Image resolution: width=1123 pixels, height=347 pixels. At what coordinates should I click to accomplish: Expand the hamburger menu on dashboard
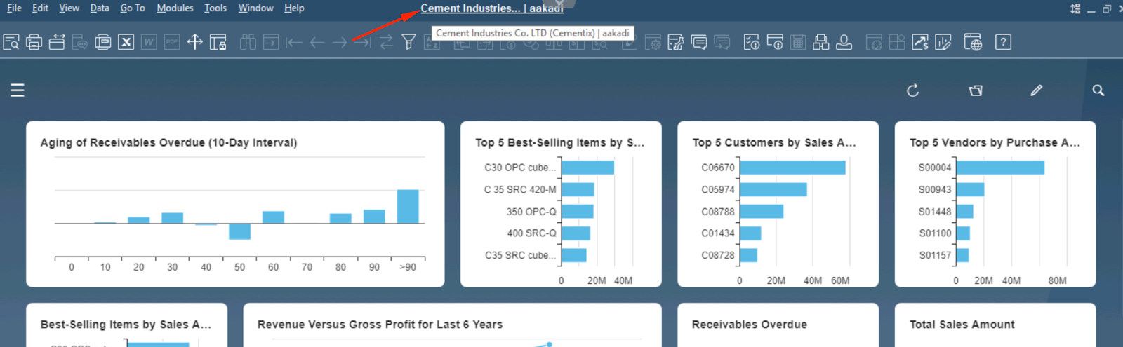(18, 90)
